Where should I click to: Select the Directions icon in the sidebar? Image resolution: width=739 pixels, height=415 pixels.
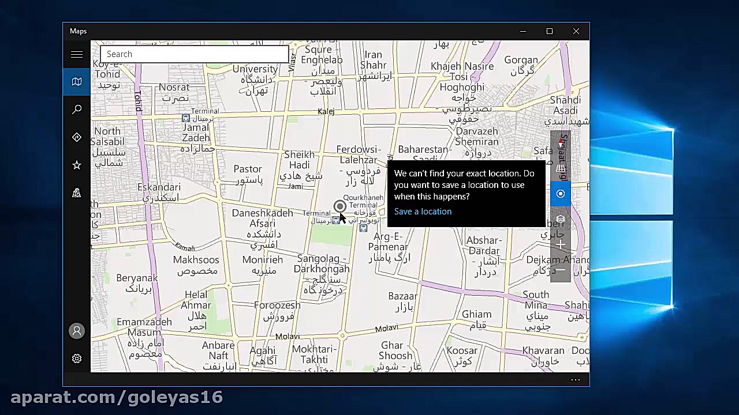pyautogui.click(x=77, y=137)
